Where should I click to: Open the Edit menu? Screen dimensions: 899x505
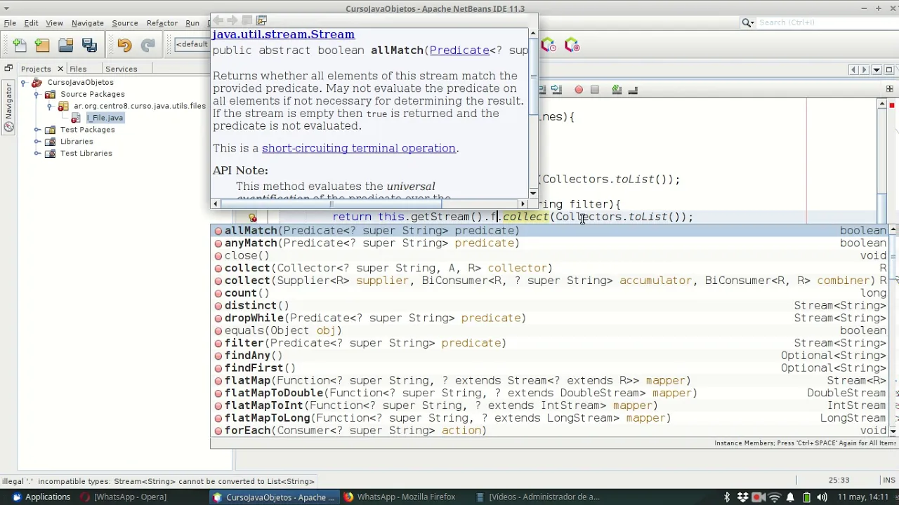point(31,23)
